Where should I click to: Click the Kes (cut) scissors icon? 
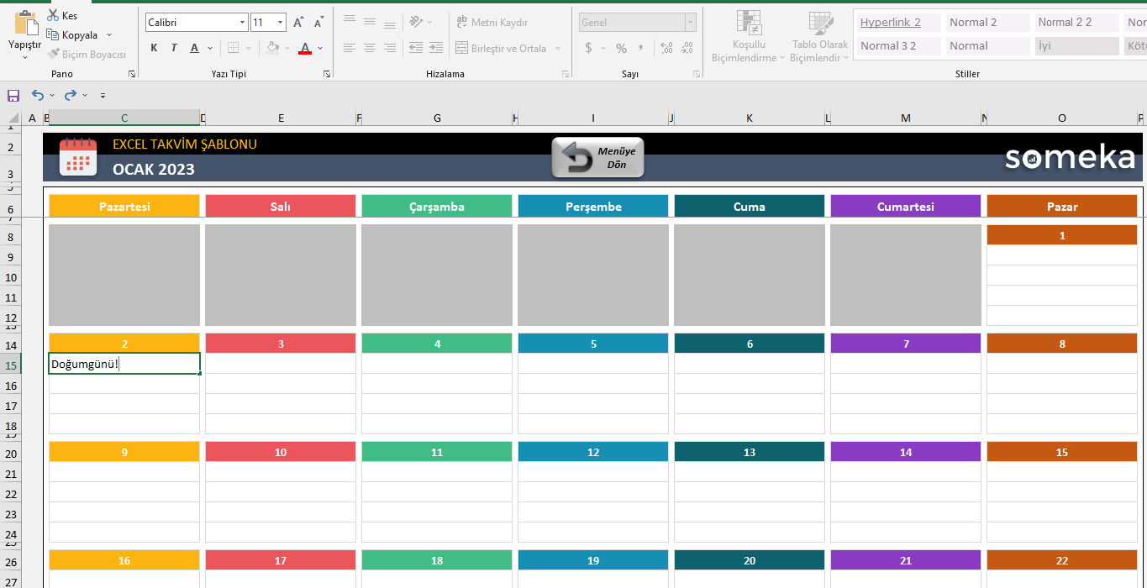(x=53, y=16)
